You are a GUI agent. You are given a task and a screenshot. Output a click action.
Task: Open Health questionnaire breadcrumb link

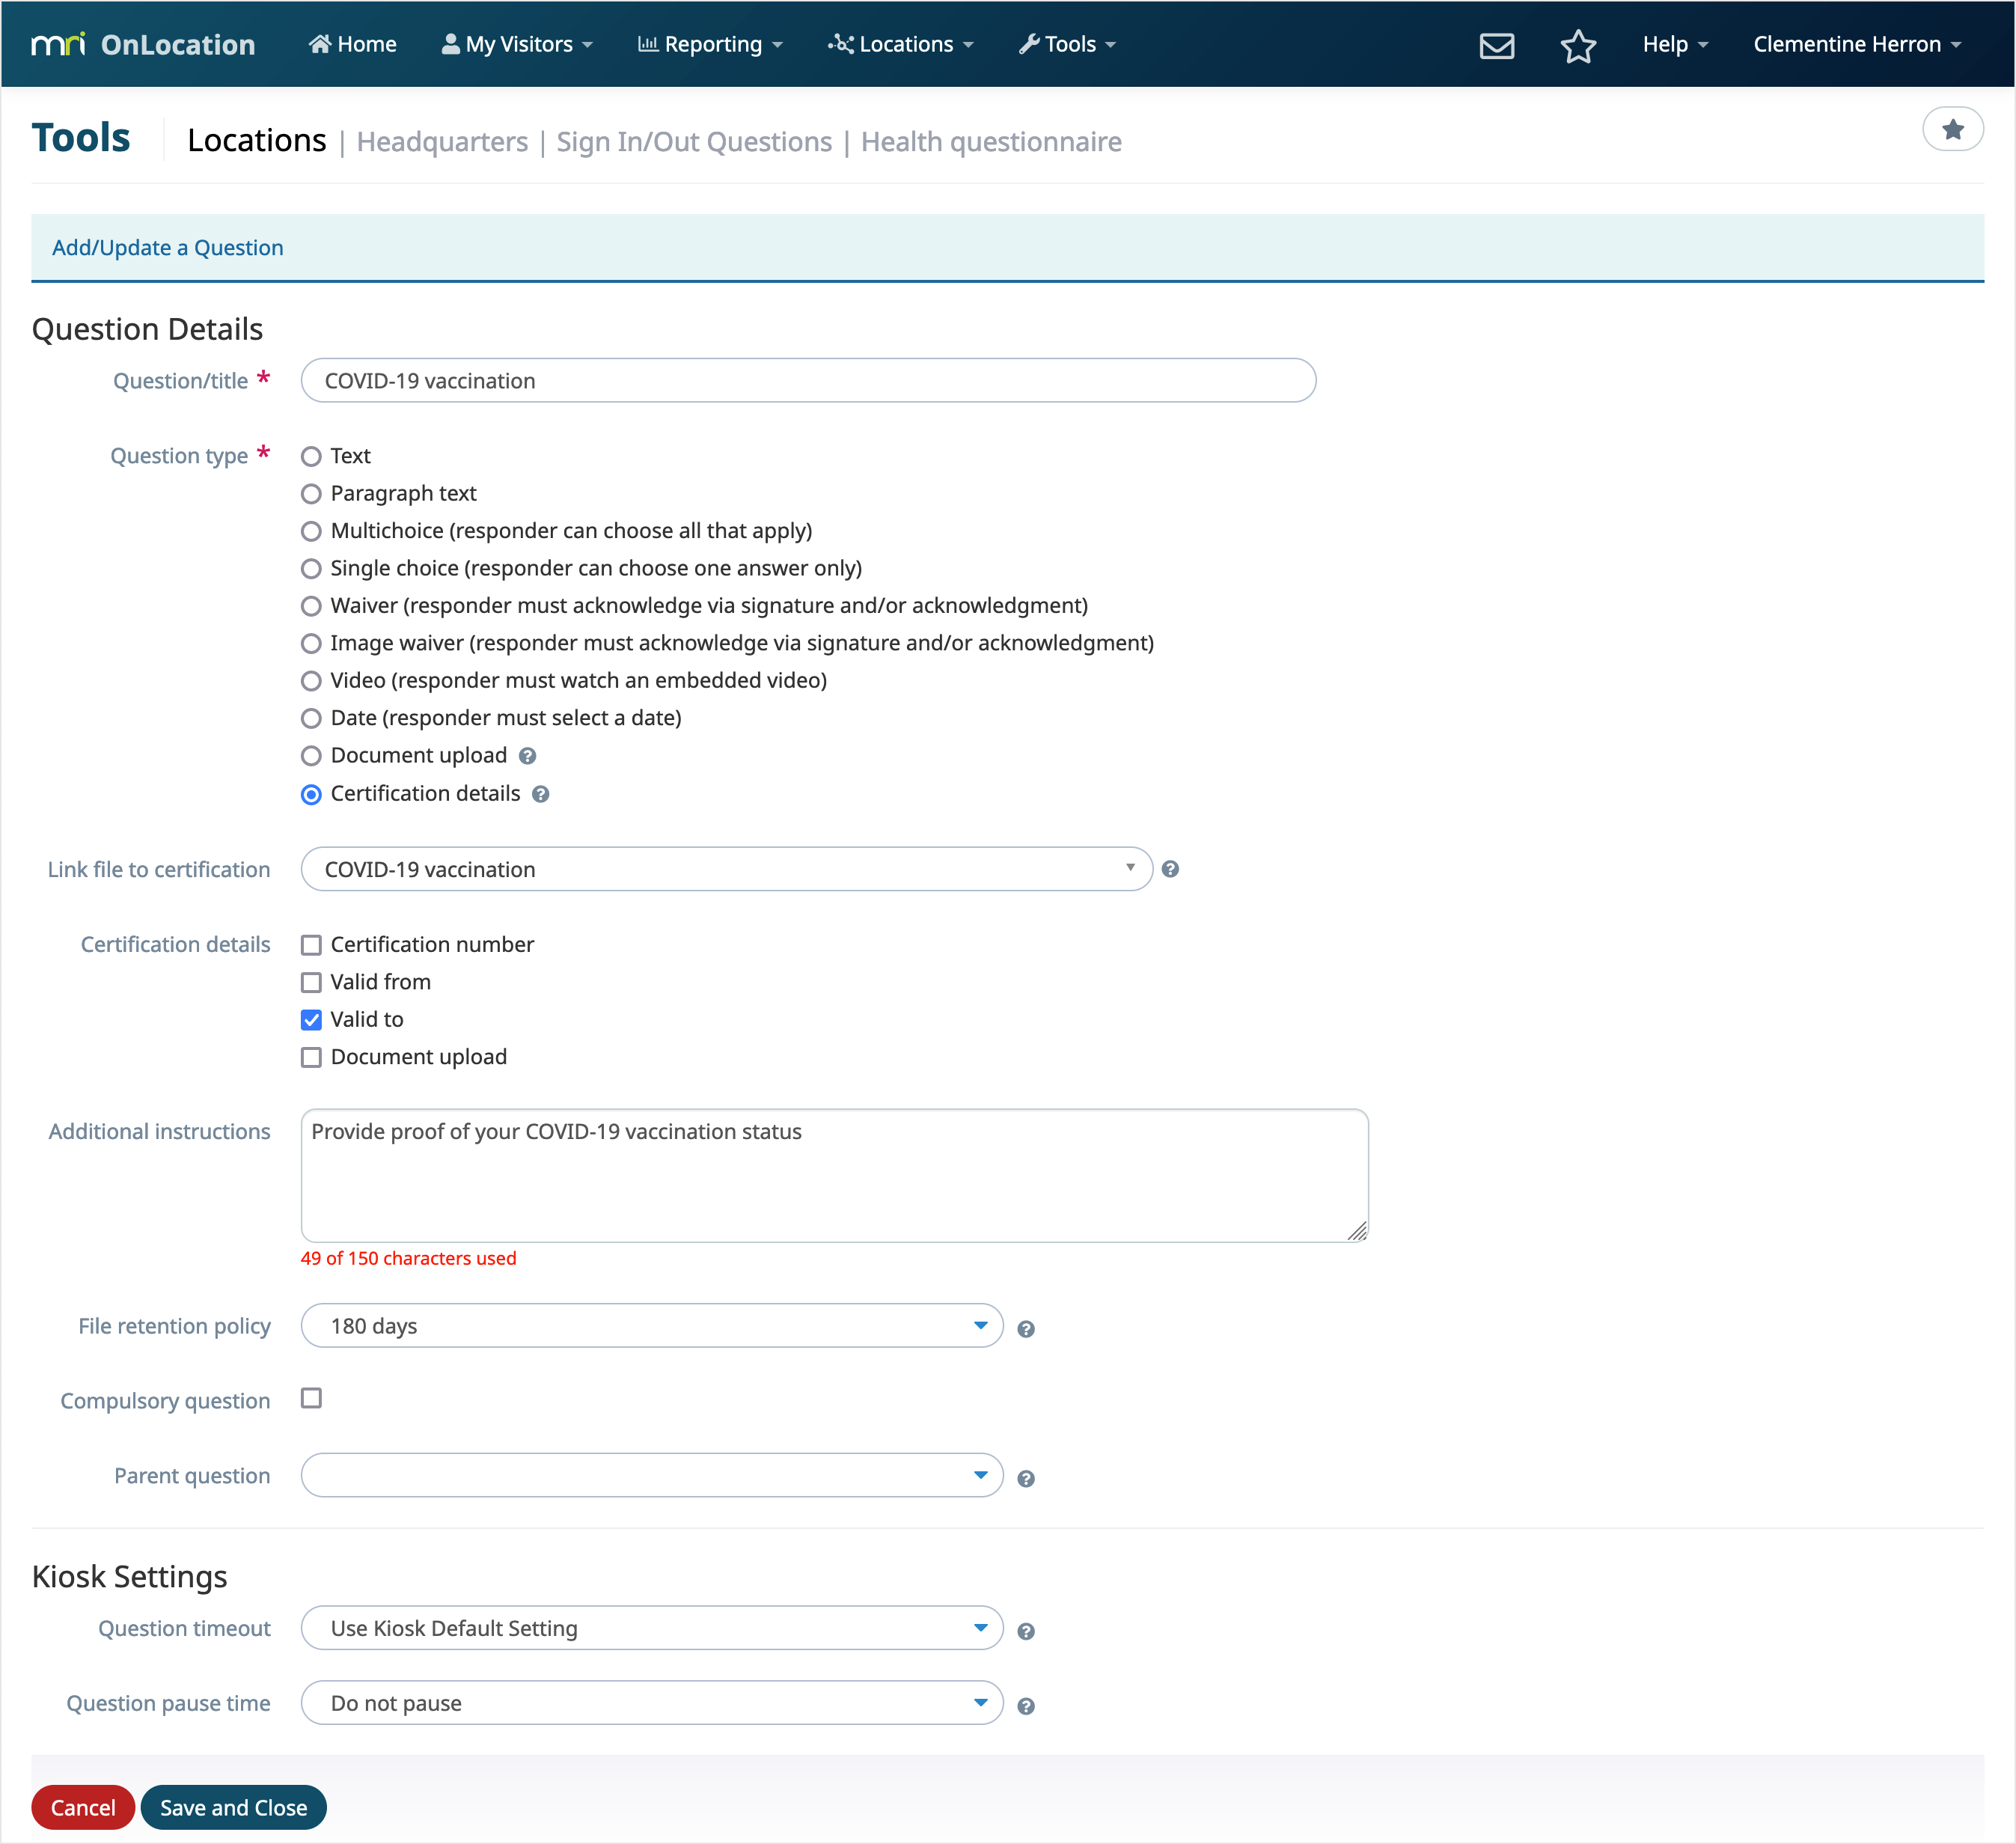pyautogui.click(x=991, y=142)
